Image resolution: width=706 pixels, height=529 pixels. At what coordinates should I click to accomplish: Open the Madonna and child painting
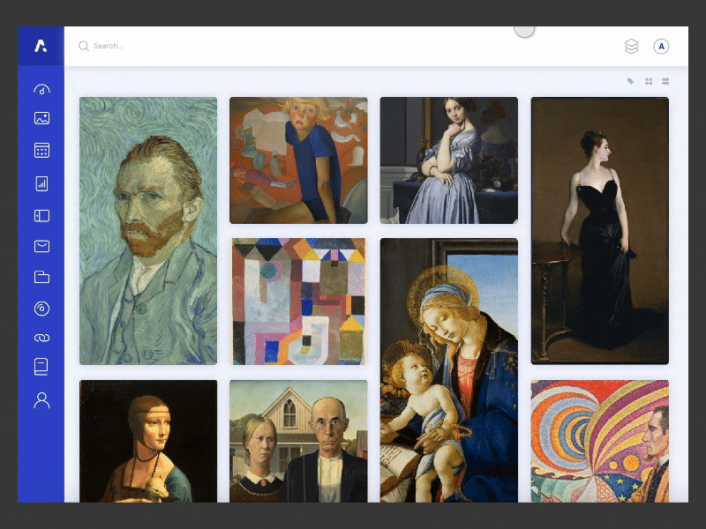coord(449,370)
